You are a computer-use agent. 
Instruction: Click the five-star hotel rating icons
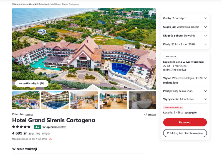(21, 127)
